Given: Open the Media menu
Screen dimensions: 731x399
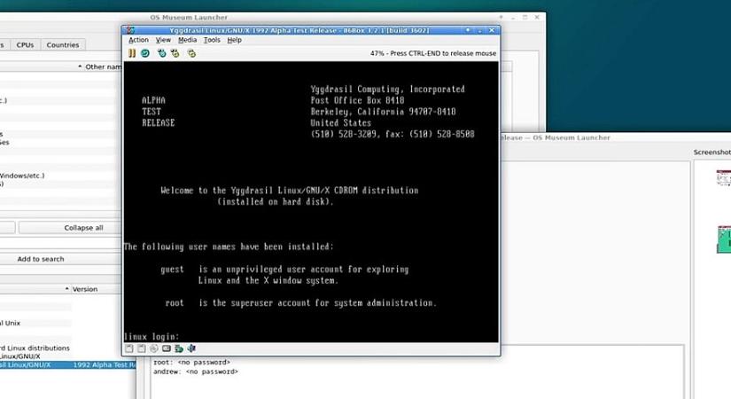Looking at the screenshot, I should (188, 40).
